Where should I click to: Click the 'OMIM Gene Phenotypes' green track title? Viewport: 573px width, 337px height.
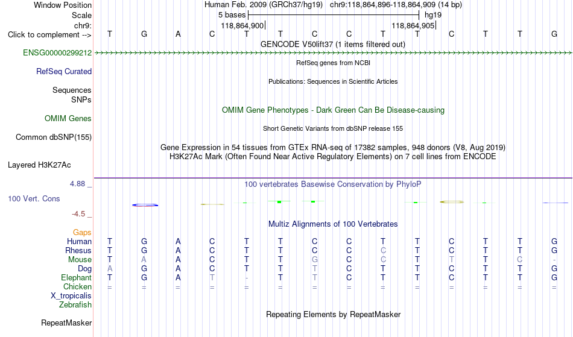[x=334, y=110]
